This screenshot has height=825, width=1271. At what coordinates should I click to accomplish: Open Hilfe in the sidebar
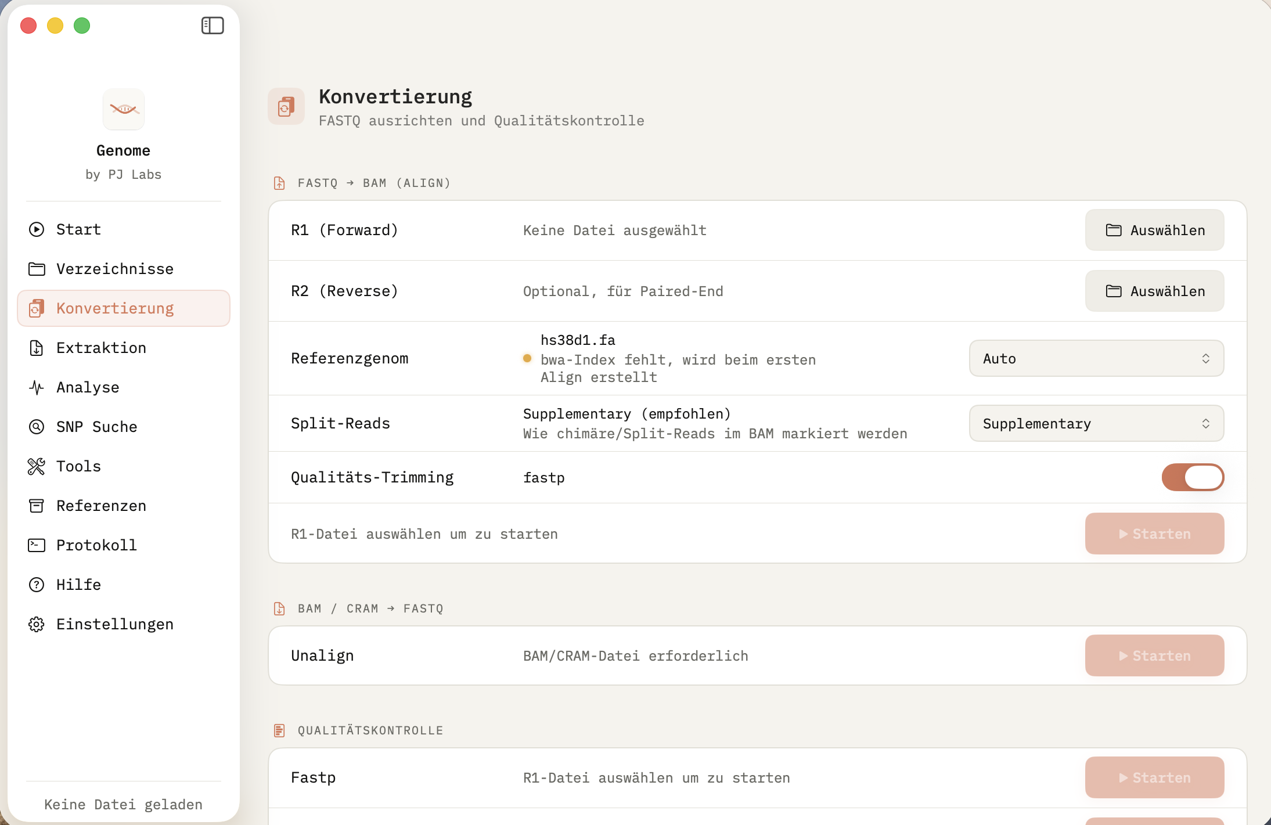[78, 585]
